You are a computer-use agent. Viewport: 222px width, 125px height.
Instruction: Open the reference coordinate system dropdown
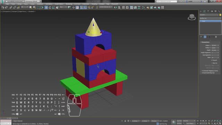pyautogui.click(x=63, y=7)
